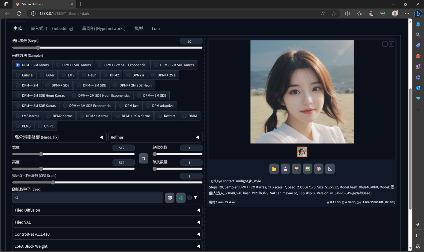
Task: Open the Hypernetworks tab
Action: (104, 29)
